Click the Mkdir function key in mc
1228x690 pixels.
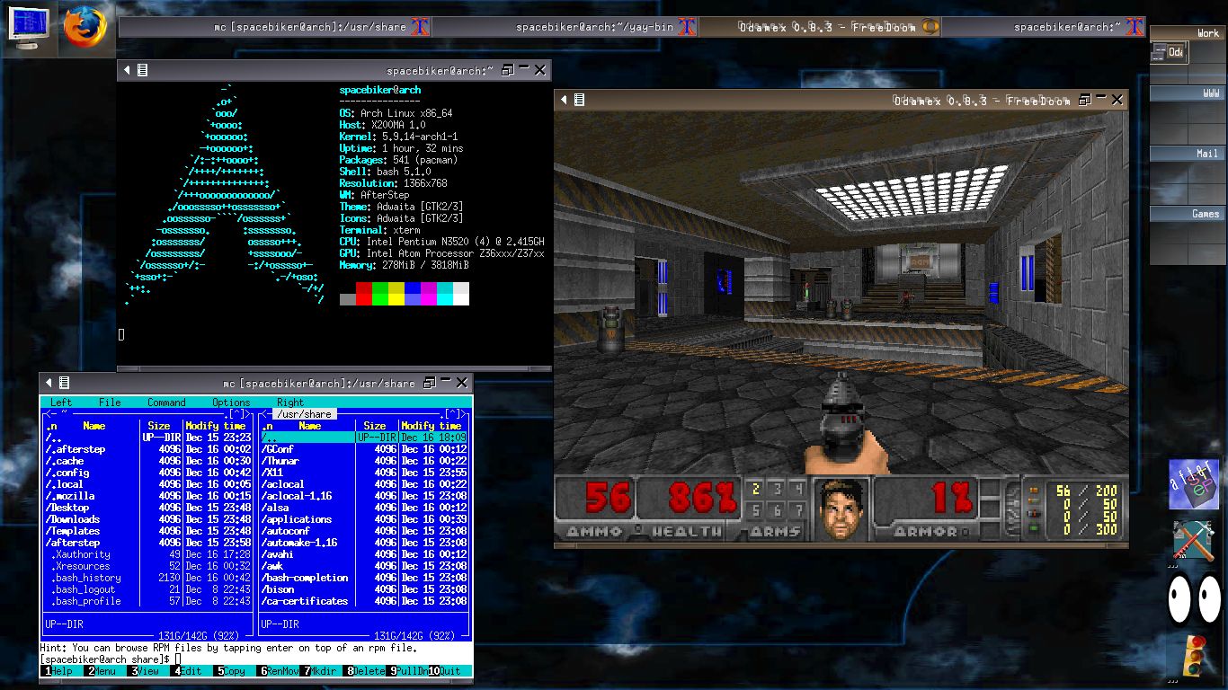point(319,671)
